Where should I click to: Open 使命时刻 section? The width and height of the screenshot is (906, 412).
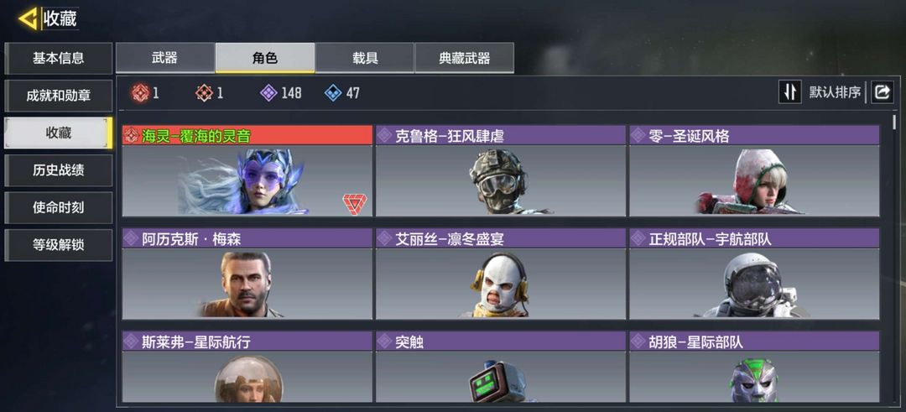click(59, 207)
